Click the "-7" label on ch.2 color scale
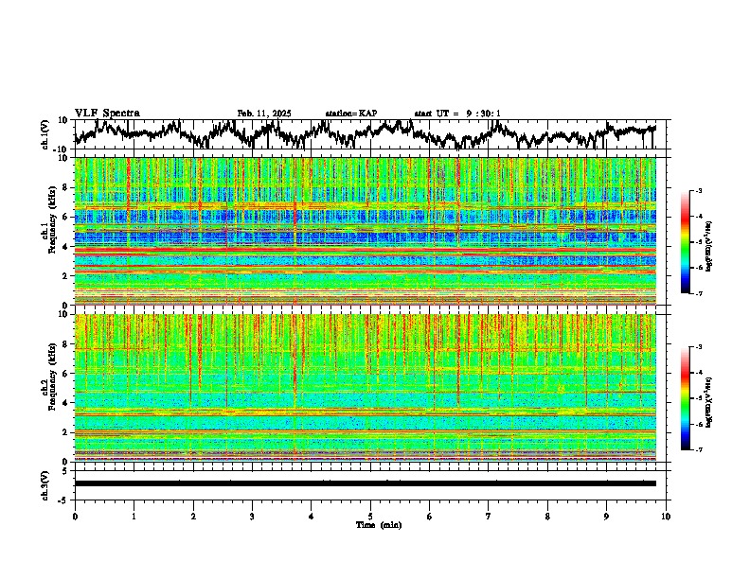 point(699,449)
